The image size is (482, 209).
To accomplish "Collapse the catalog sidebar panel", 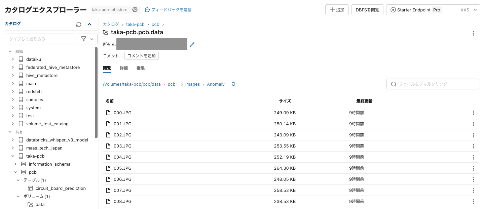I will tap(89, 24).
